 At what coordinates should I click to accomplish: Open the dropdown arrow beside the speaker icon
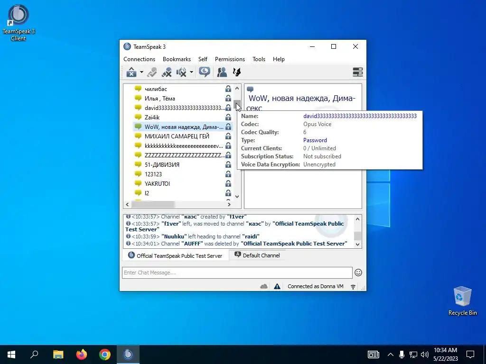point(191,72)
